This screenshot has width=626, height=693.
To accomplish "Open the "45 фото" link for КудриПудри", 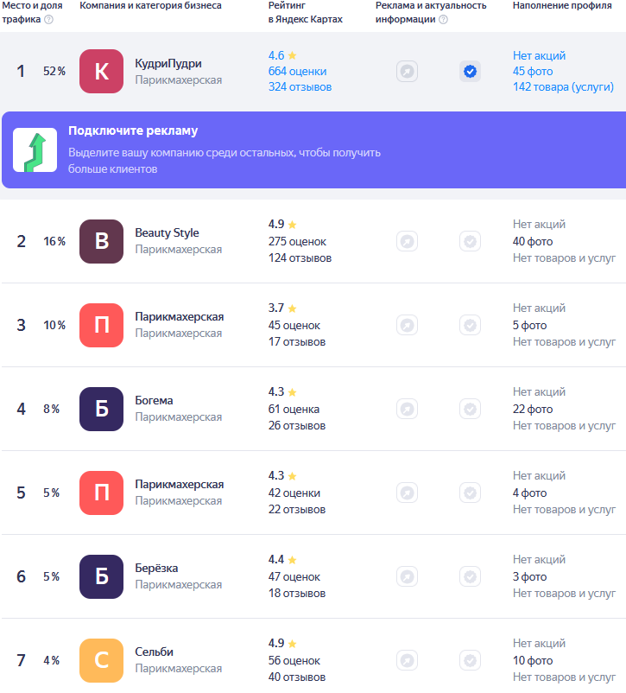I will 533,71.
